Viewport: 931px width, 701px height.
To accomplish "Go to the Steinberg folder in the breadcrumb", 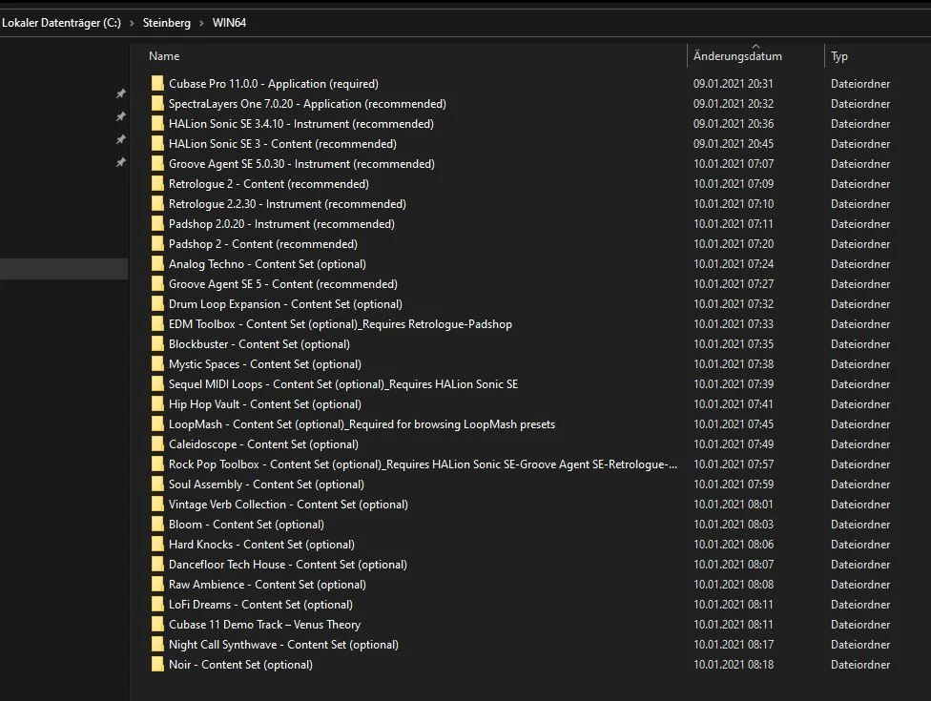I will [167, 23].
